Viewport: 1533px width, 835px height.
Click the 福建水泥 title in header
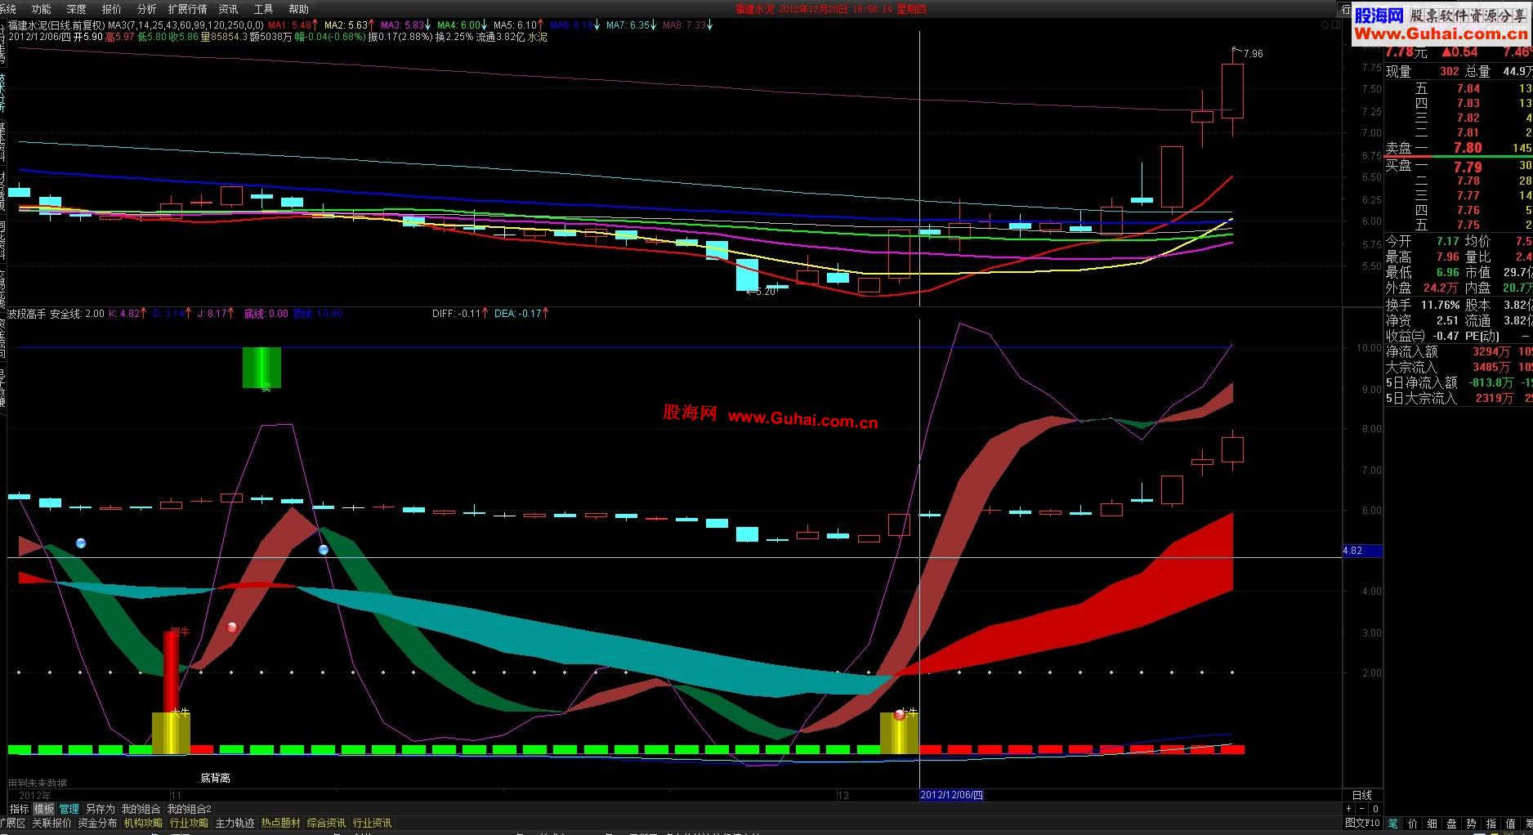coord(754,9)
